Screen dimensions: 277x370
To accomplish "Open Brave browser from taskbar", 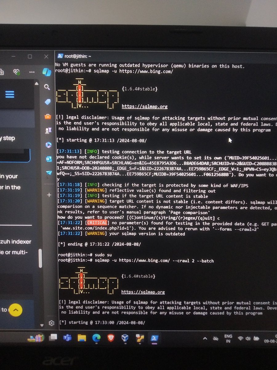I will (110, 338).
